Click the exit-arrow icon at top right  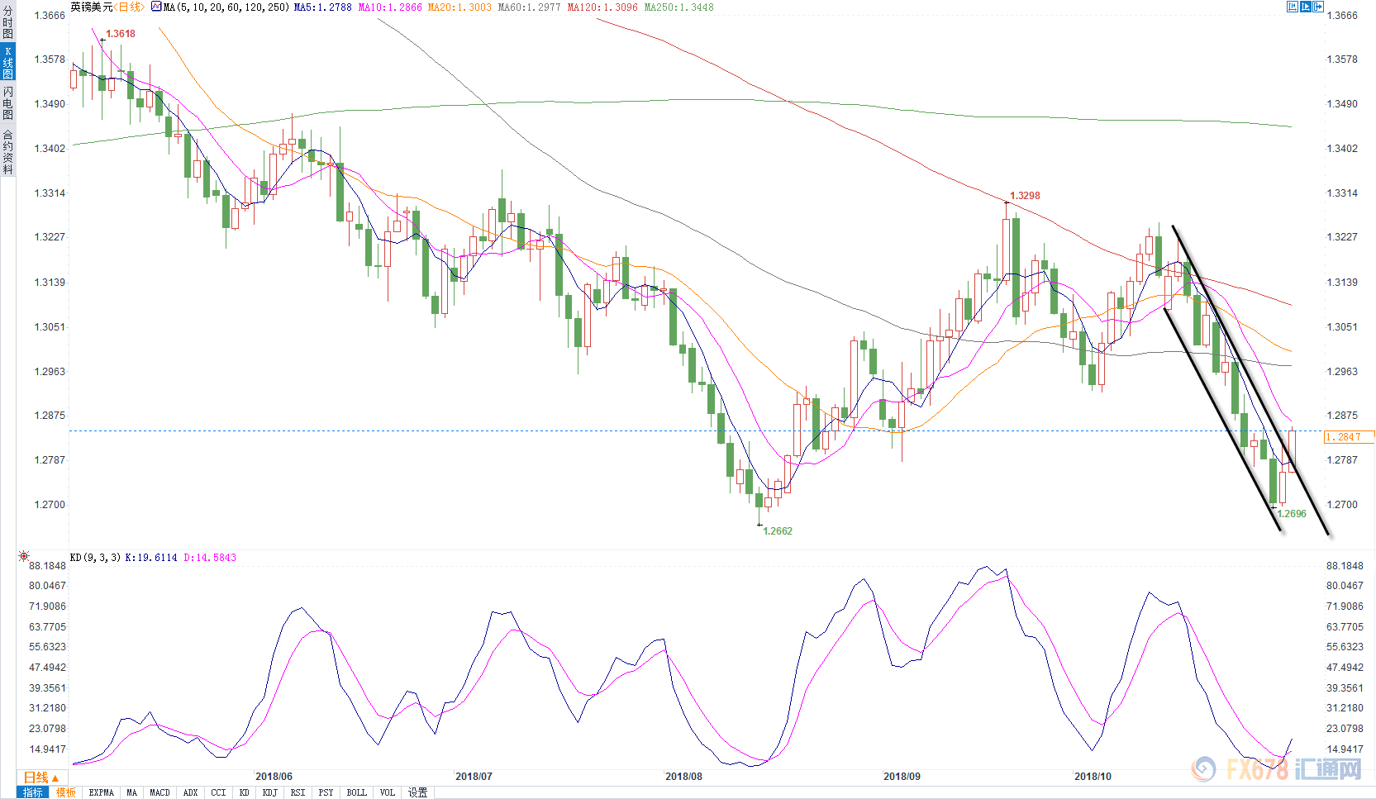1318,7
